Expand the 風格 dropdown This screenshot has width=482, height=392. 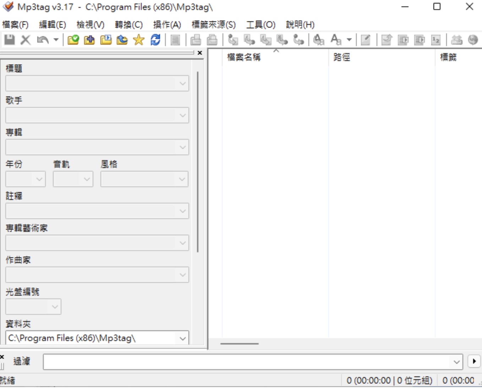[182, 179]
